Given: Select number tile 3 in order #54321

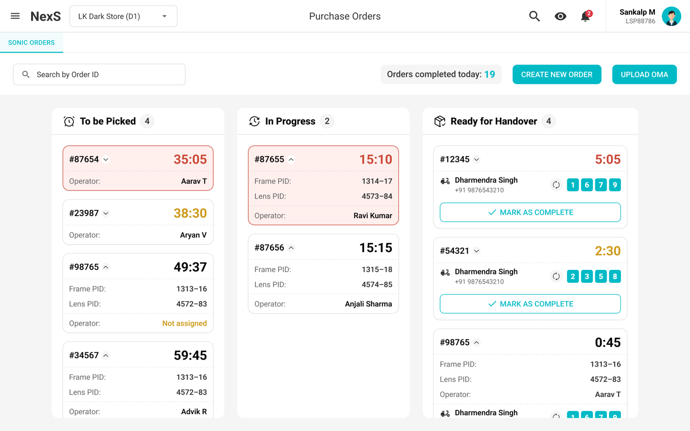Looking at the screenshot, I should (587, 276).
